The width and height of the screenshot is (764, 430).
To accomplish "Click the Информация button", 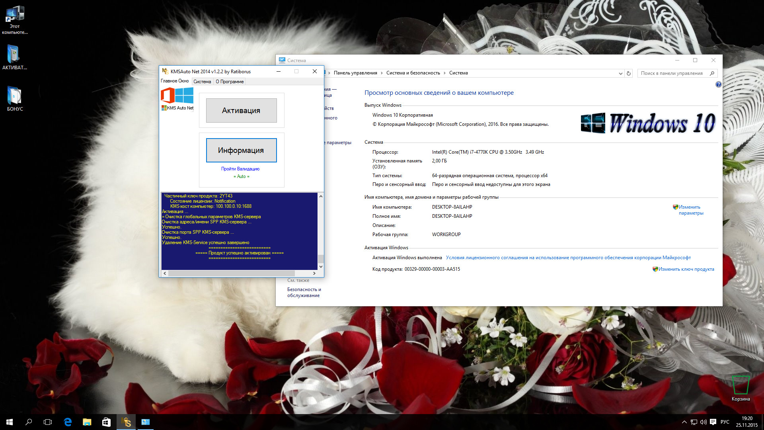I will pos(241,150).
